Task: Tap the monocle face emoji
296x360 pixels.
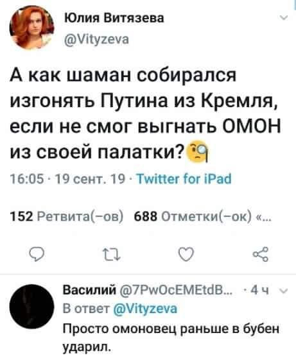Action: (x=198, y=152)
